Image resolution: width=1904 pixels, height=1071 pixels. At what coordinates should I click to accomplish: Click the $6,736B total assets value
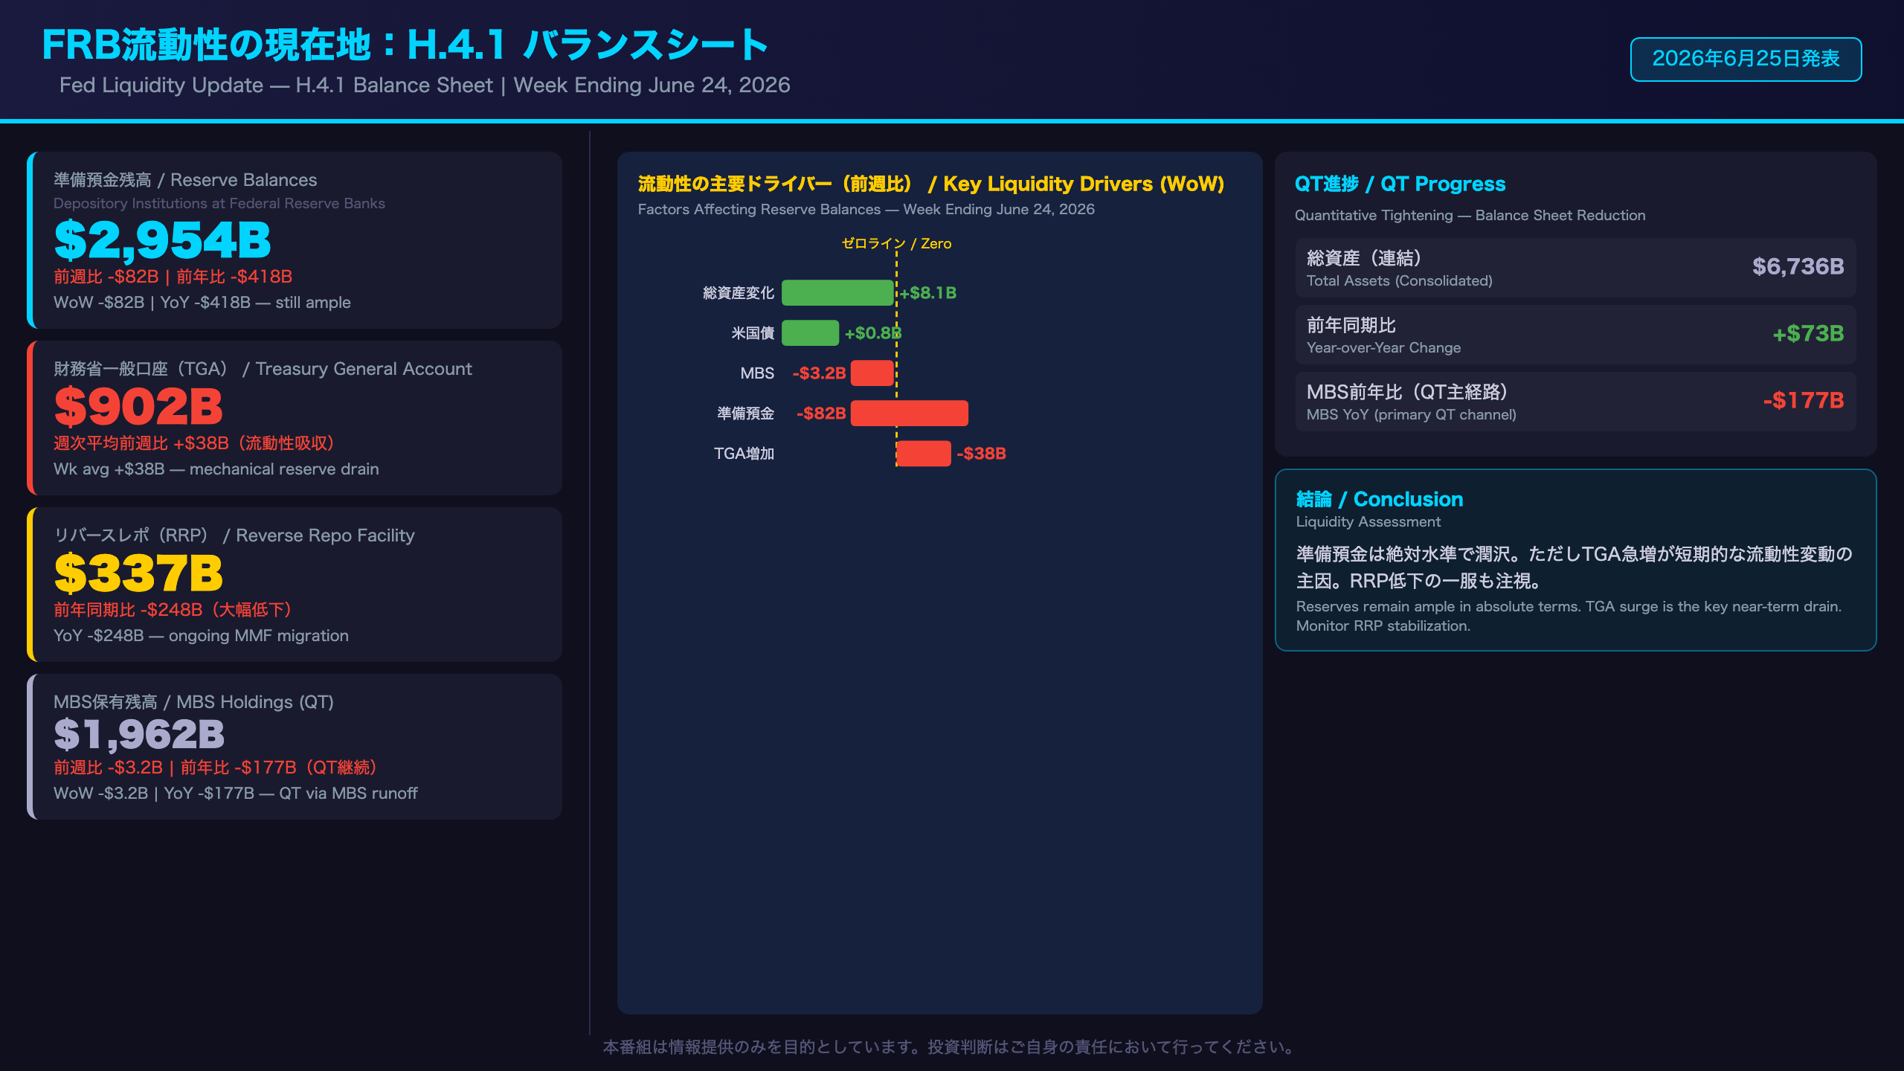click(x=1798, y=267)
